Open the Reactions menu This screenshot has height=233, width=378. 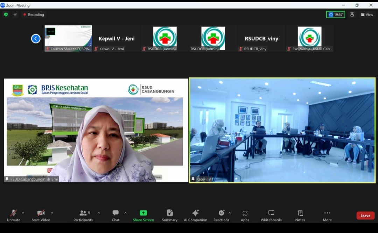[x=222, y=215]
